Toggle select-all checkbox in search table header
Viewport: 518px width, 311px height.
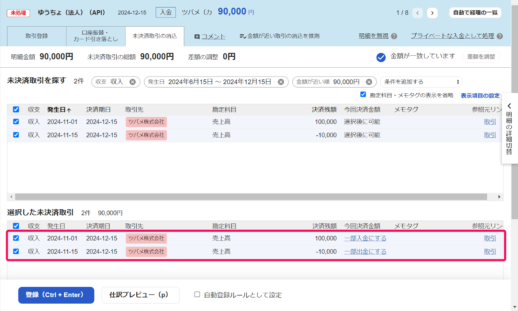(x=16, y=109)
